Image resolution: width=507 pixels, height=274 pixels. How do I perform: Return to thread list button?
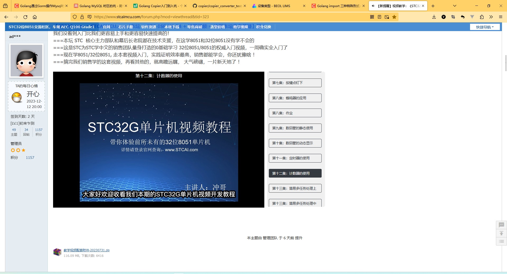pos(501,241)
